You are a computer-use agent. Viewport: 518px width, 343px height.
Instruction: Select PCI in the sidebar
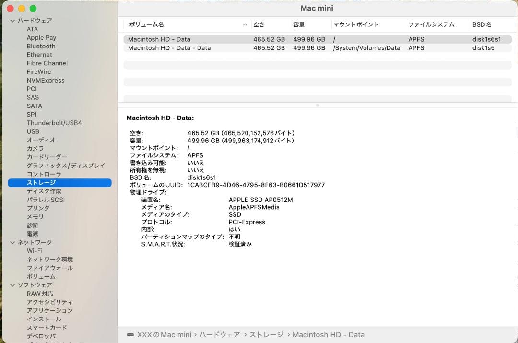coord(32,89)
